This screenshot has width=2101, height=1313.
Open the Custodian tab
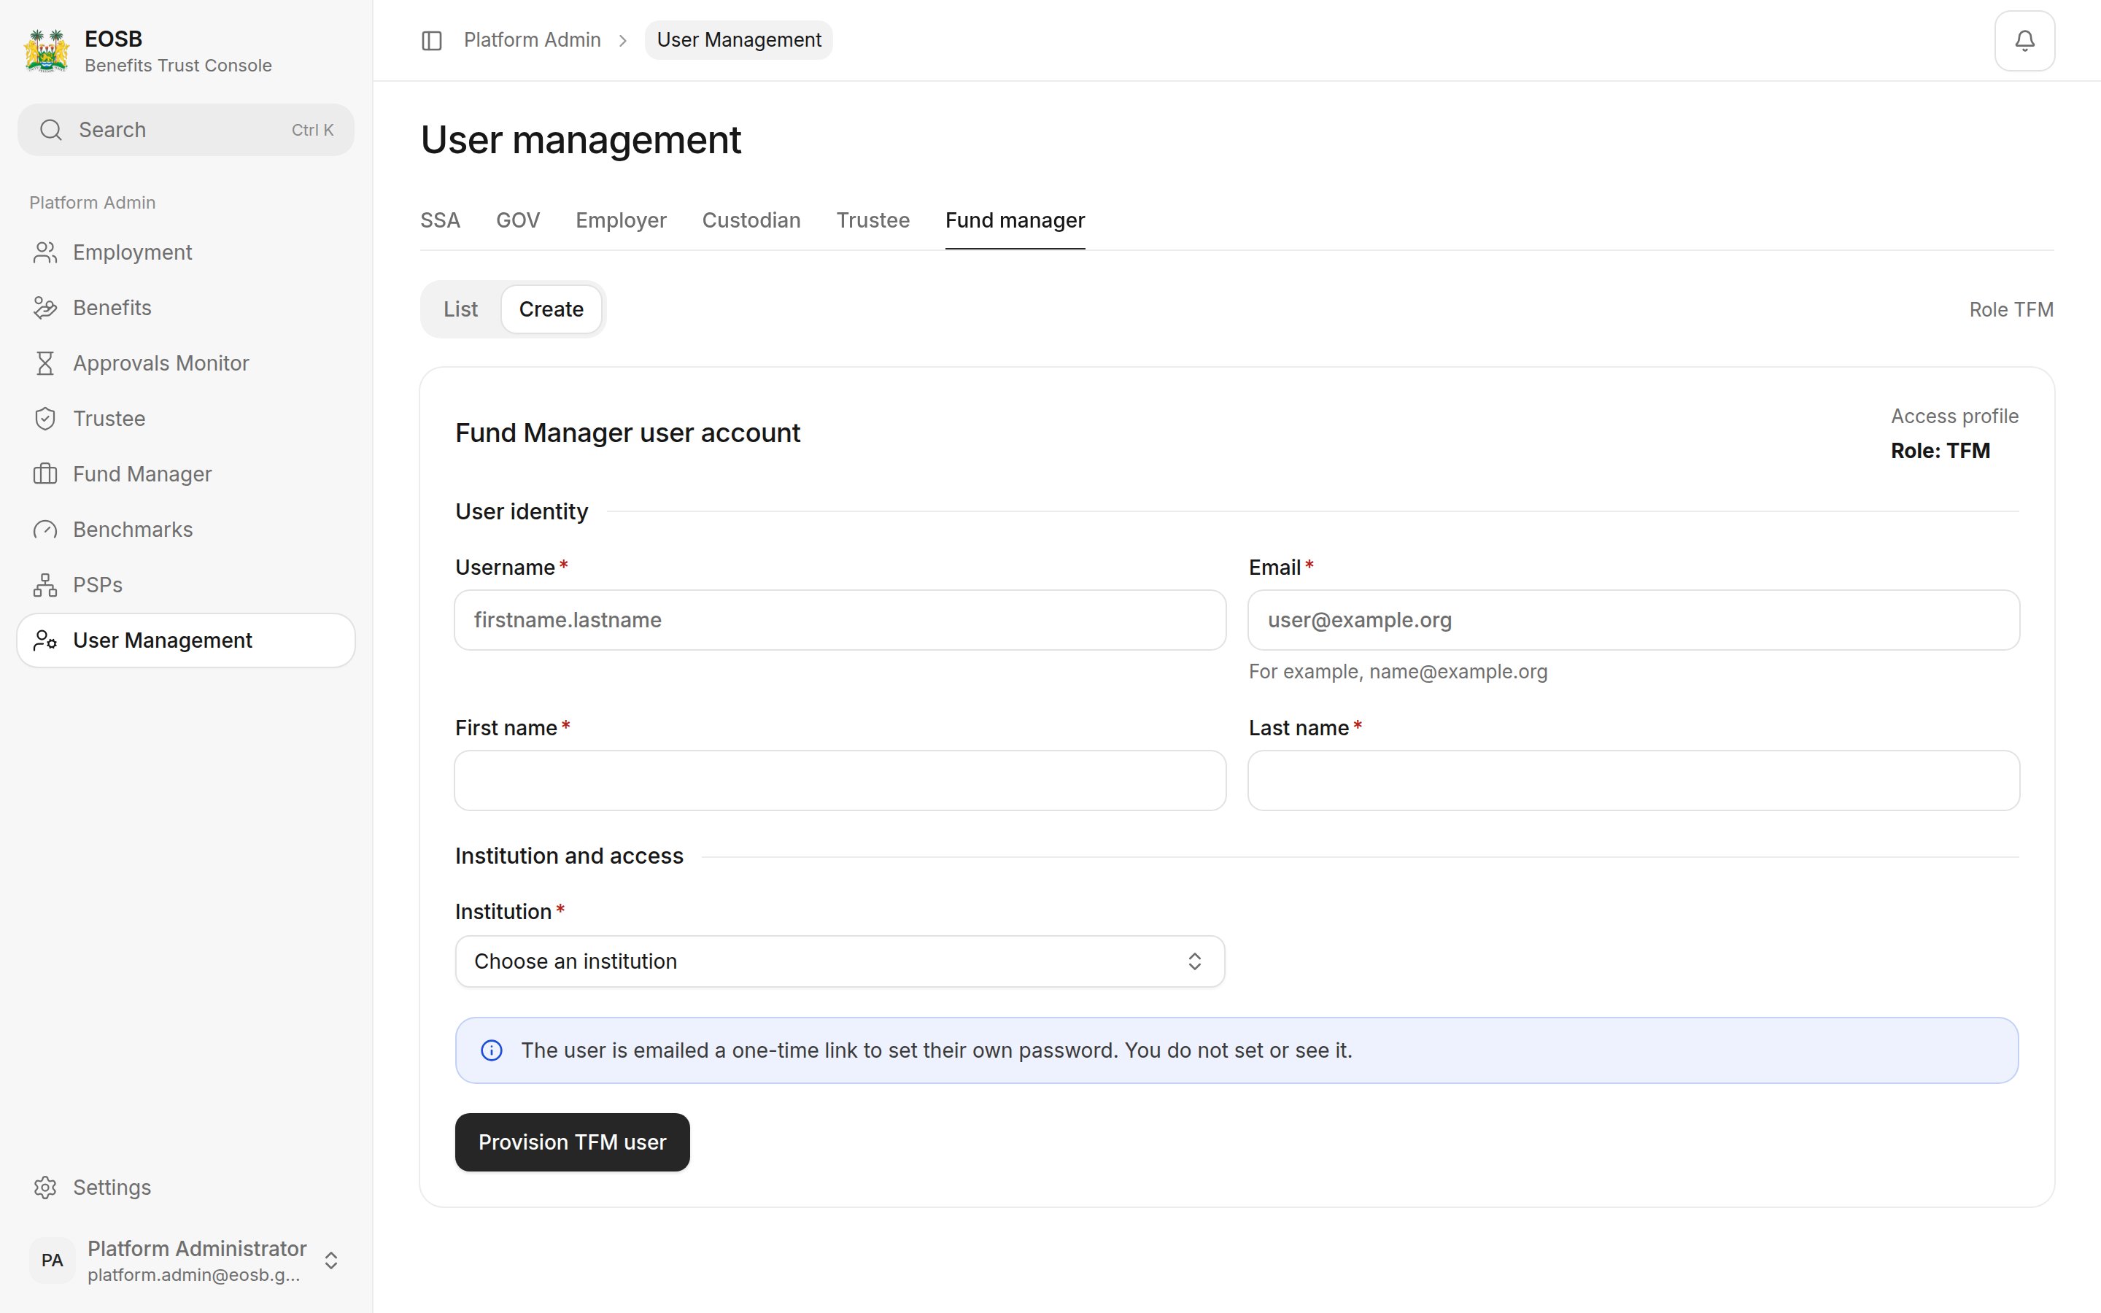tap(751, 220)
